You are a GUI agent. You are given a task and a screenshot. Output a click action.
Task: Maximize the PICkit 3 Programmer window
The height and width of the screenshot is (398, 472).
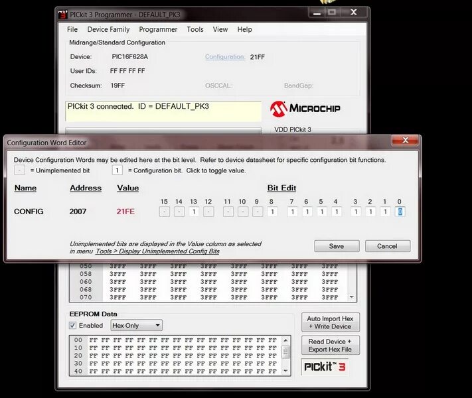click(x=332, y=13)
